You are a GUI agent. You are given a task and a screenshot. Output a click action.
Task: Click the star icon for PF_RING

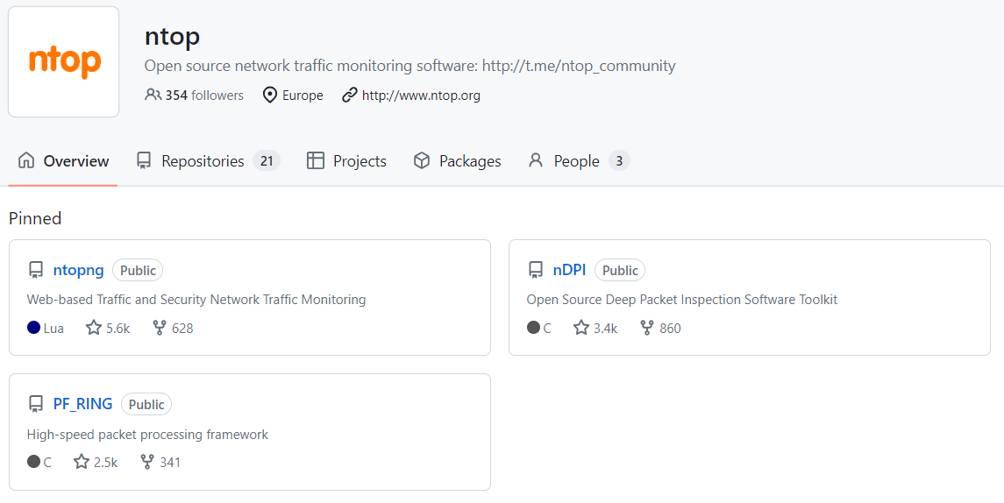tap(82, 462)
